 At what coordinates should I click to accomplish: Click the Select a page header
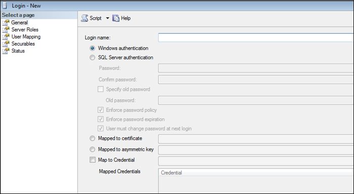tap(39, 15)
